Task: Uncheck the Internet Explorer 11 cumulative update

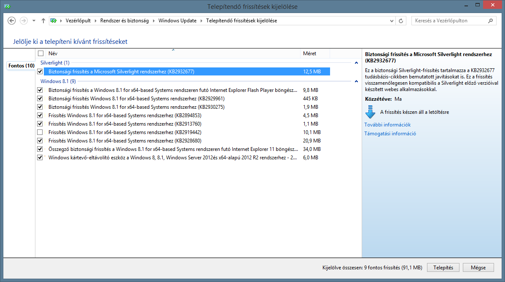Action: pos(40,149)
